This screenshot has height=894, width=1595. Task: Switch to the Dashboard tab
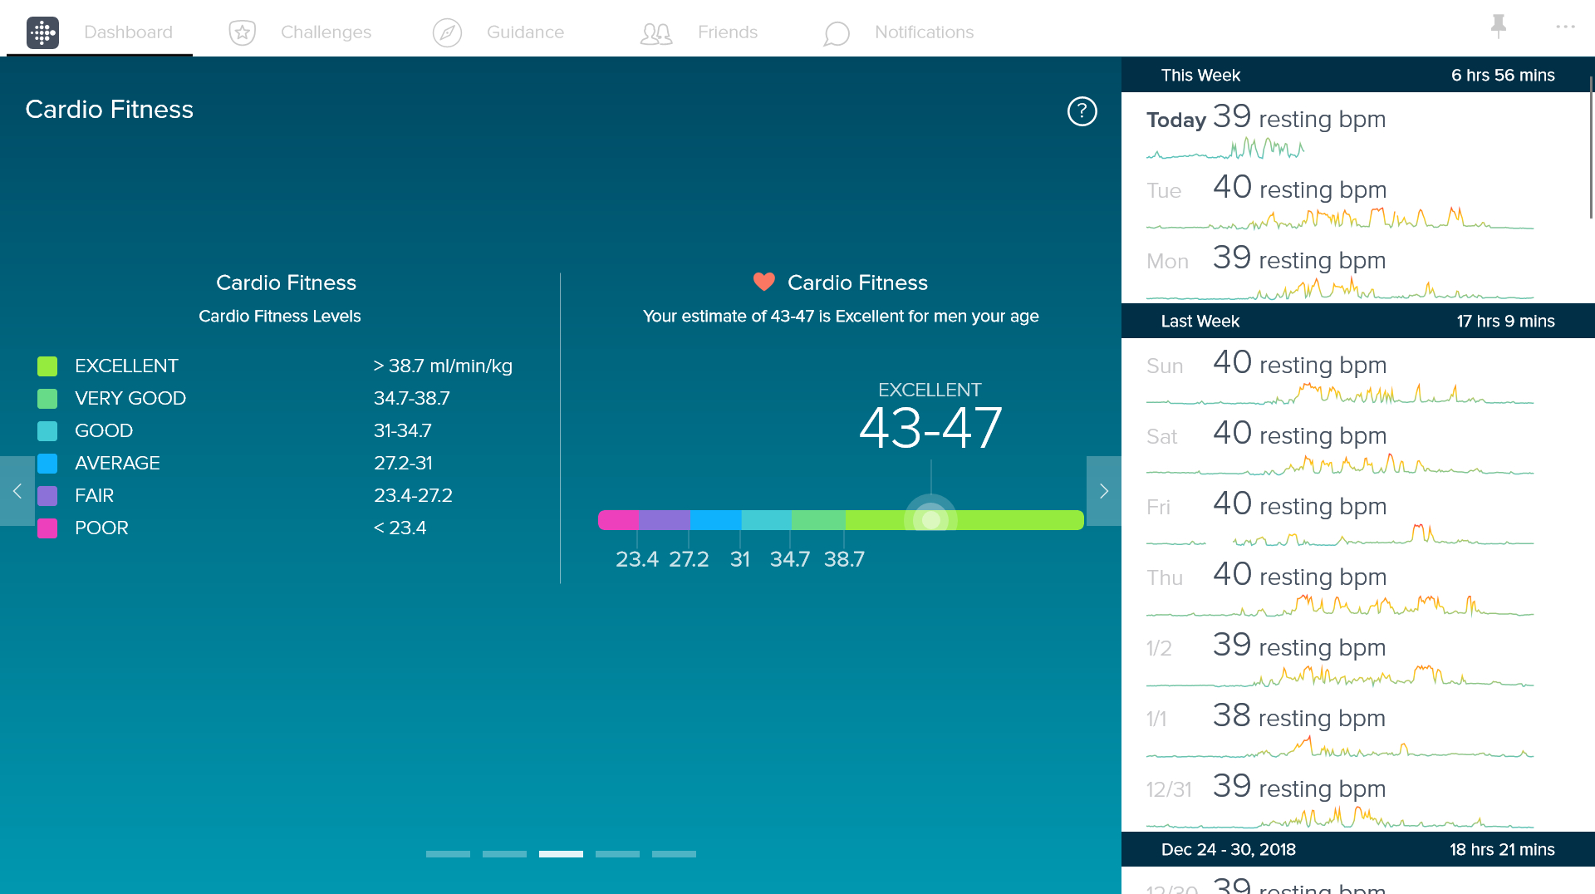pyautogui.click(x=128, y=32)
